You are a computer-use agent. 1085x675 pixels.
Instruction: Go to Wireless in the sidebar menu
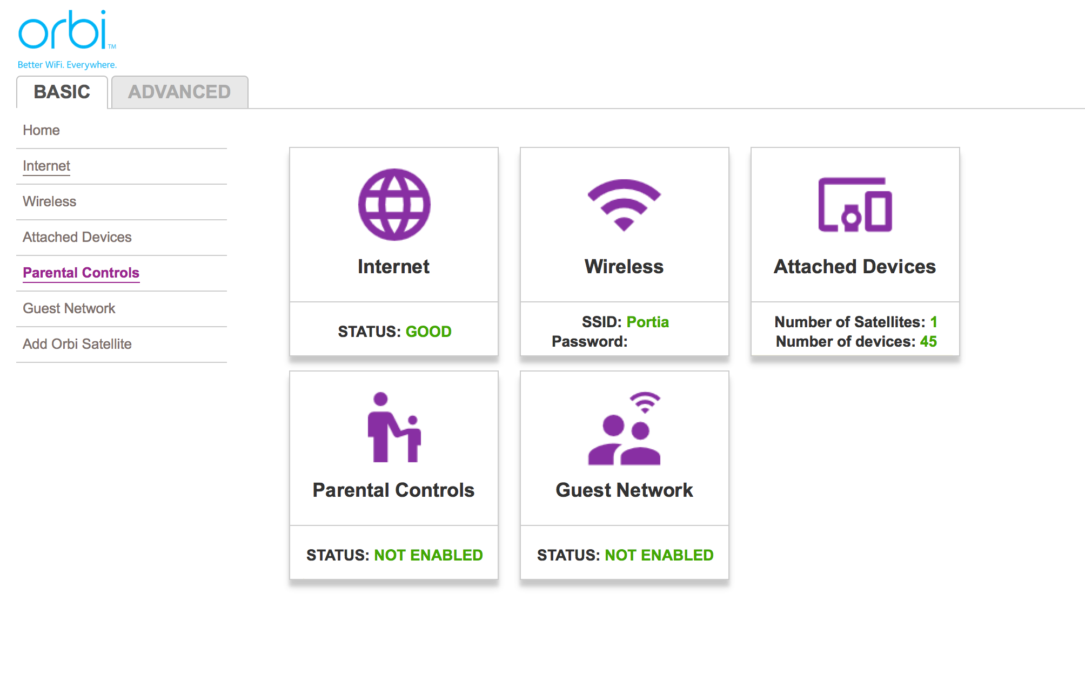click(x=49, y=201)
